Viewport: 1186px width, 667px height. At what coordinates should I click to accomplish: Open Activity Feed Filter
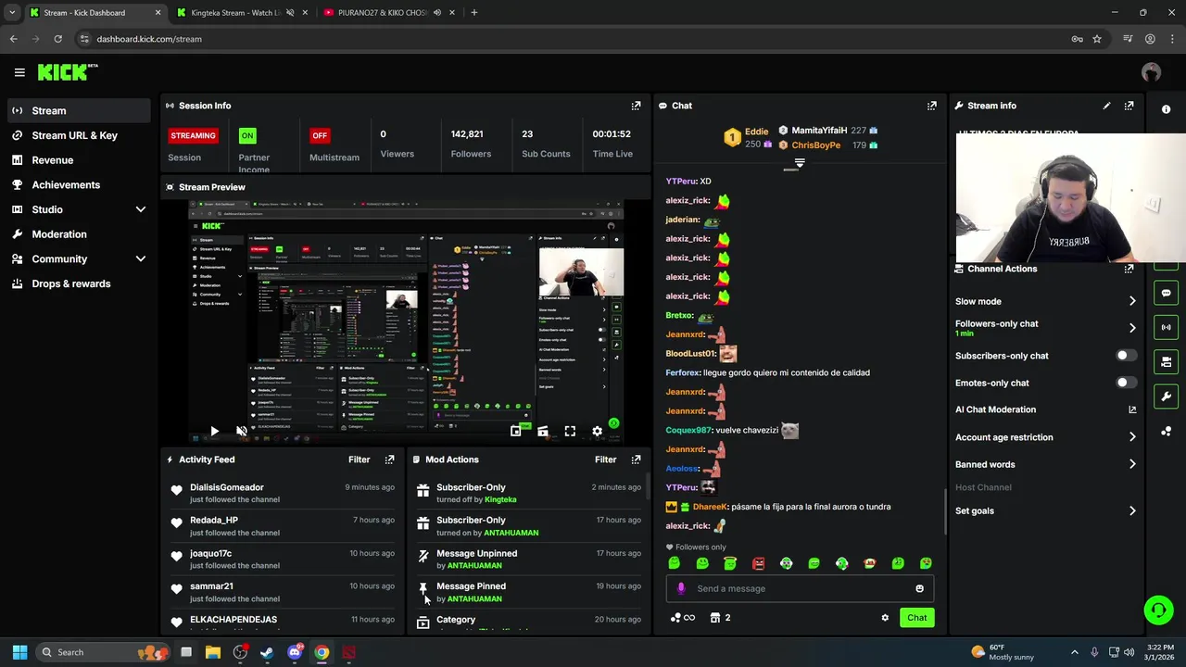coord(359,459)
